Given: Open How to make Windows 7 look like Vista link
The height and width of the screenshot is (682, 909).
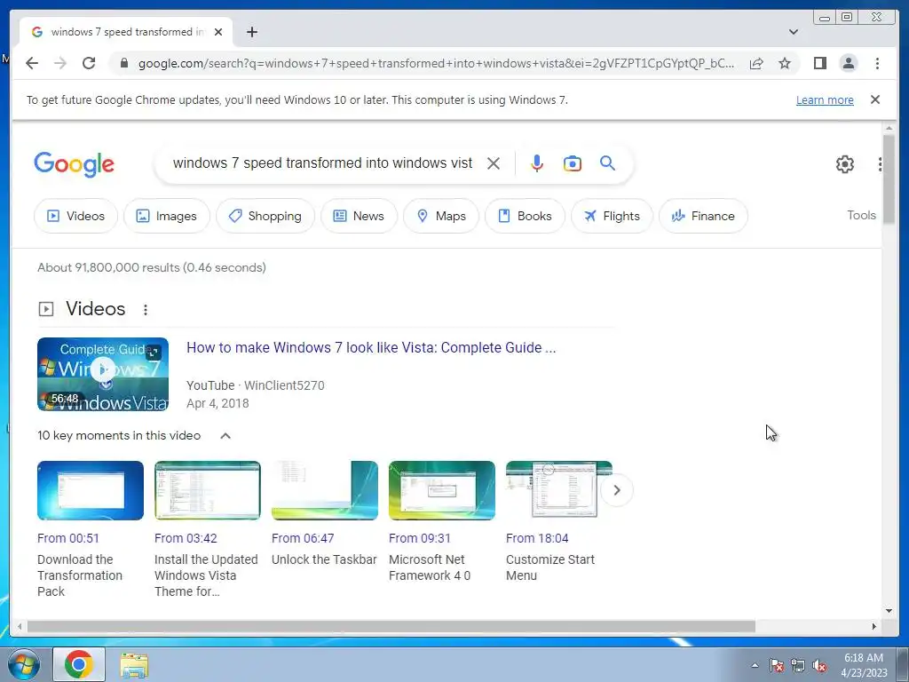Looking at the screenshot, I should [371, 347].
